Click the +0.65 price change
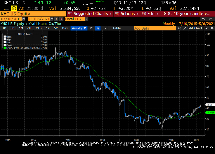 (70, 3)
